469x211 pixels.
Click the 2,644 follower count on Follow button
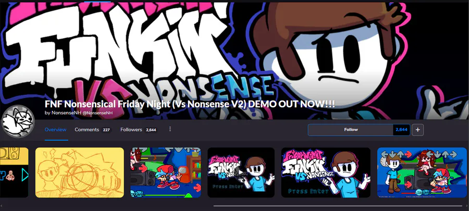tap(401, 130)
